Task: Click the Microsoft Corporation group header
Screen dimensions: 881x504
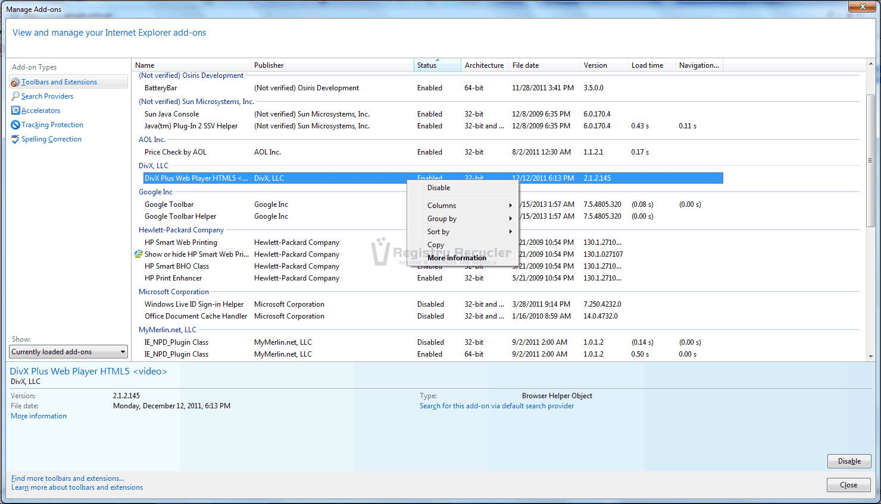Action: point(174,292)
